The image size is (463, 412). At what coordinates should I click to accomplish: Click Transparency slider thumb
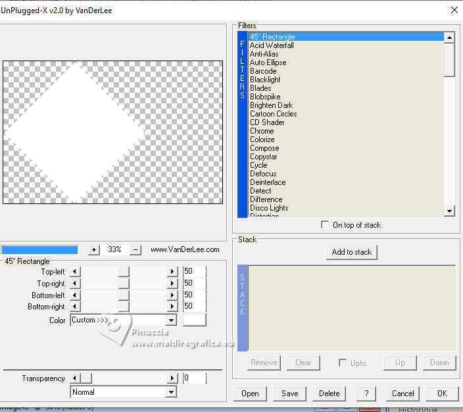[86, 378]
